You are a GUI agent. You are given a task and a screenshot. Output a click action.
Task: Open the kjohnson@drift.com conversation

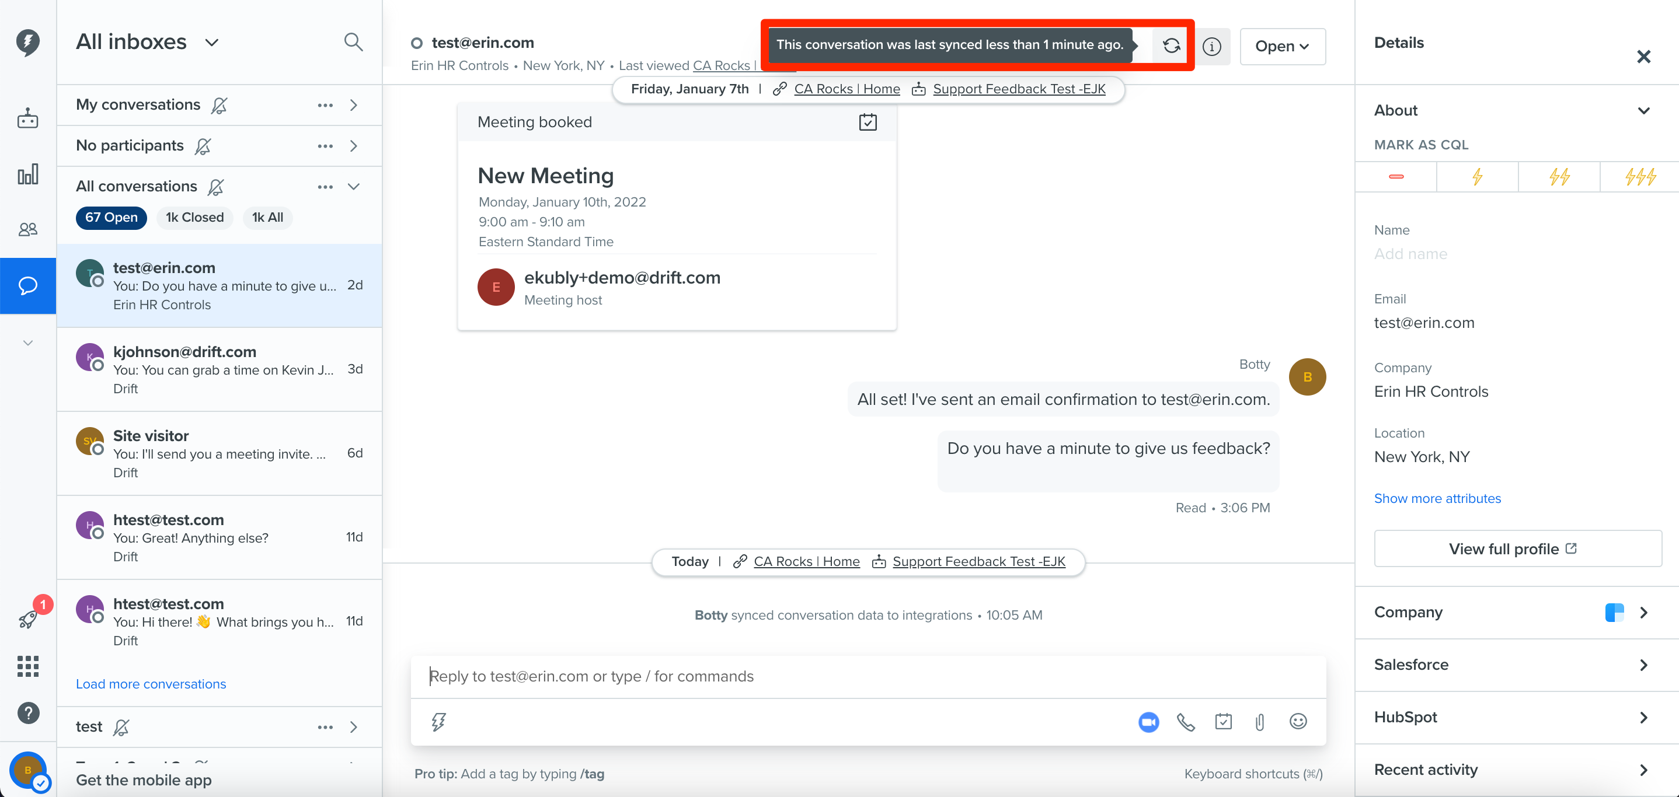(x=220, y=369)
